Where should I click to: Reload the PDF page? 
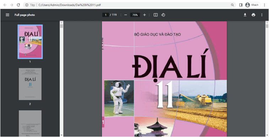click(x=18, y=5)
